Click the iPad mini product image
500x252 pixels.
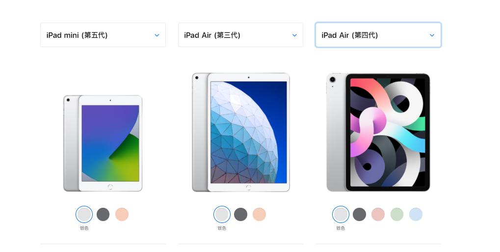pos(103,143)
